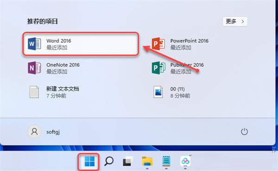The width and height of the screenshot is (278, 171).
Task: Select the softgj username text
Action: click(x=53, y=132)
